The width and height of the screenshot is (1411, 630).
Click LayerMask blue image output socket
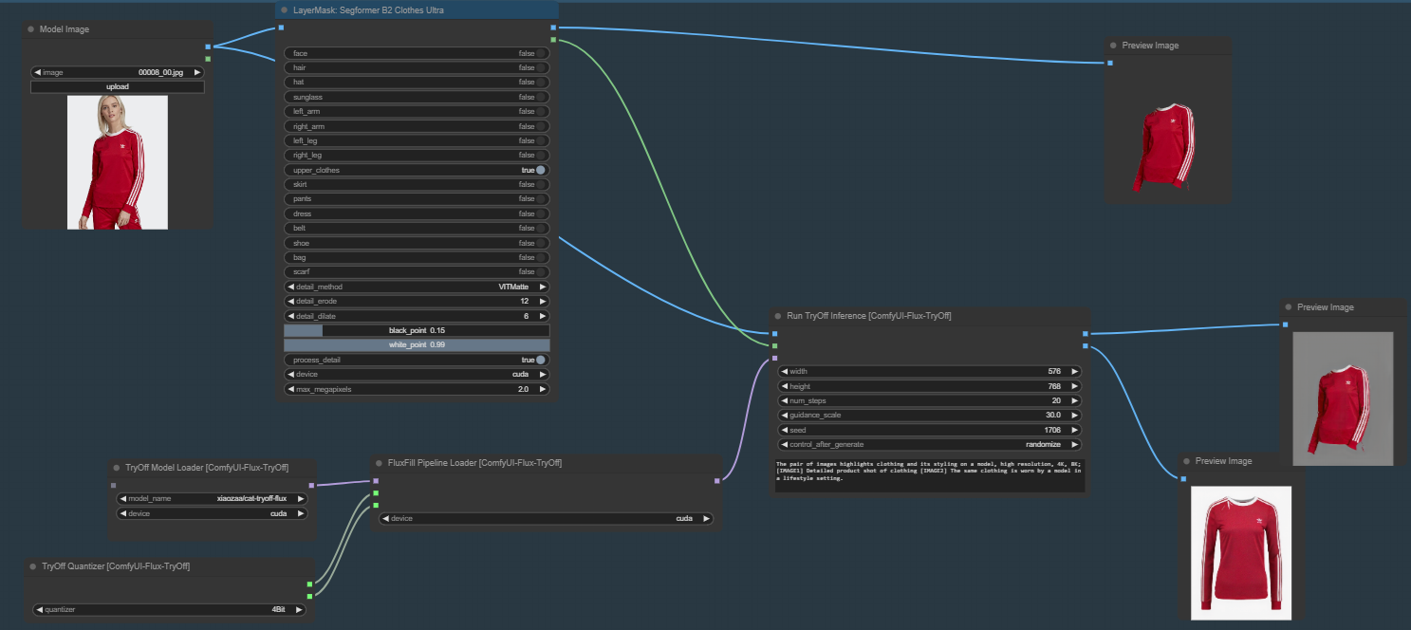point(553,28)
